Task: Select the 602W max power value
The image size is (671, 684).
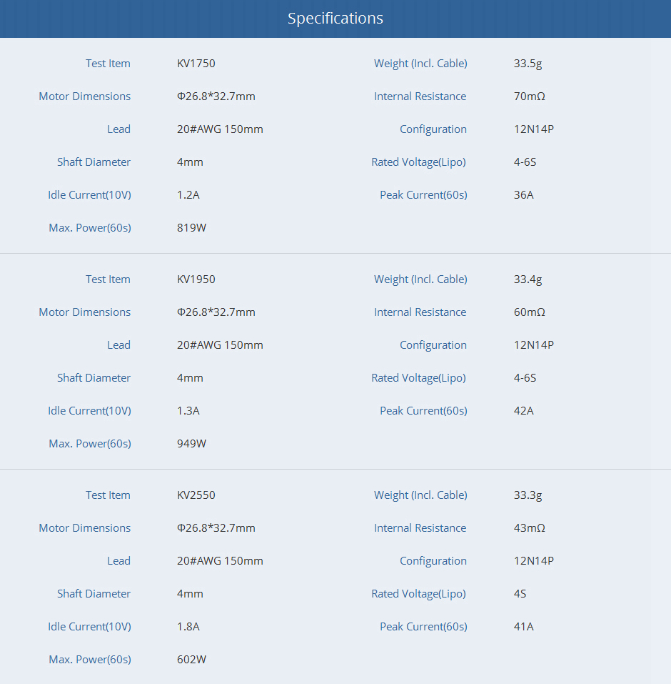Action: click(x=191, y=660)
